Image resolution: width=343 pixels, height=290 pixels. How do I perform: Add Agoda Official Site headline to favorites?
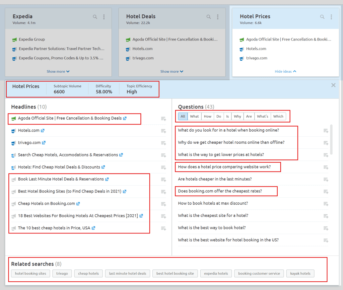pos(163,119)
